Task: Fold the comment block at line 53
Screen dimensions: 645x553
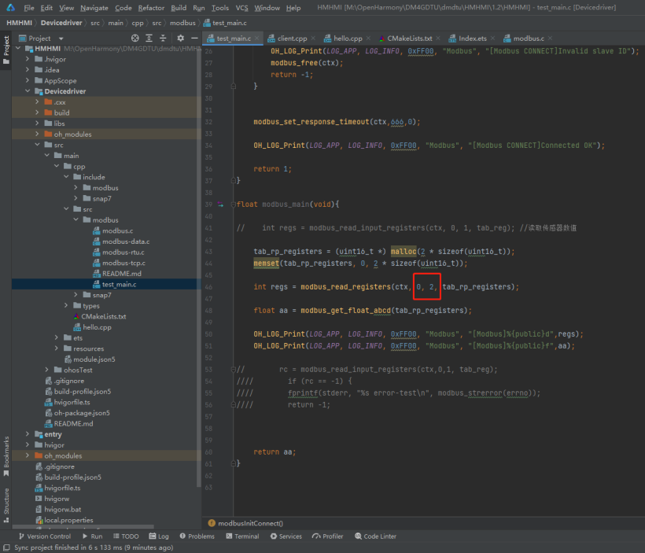Action: 234,370
